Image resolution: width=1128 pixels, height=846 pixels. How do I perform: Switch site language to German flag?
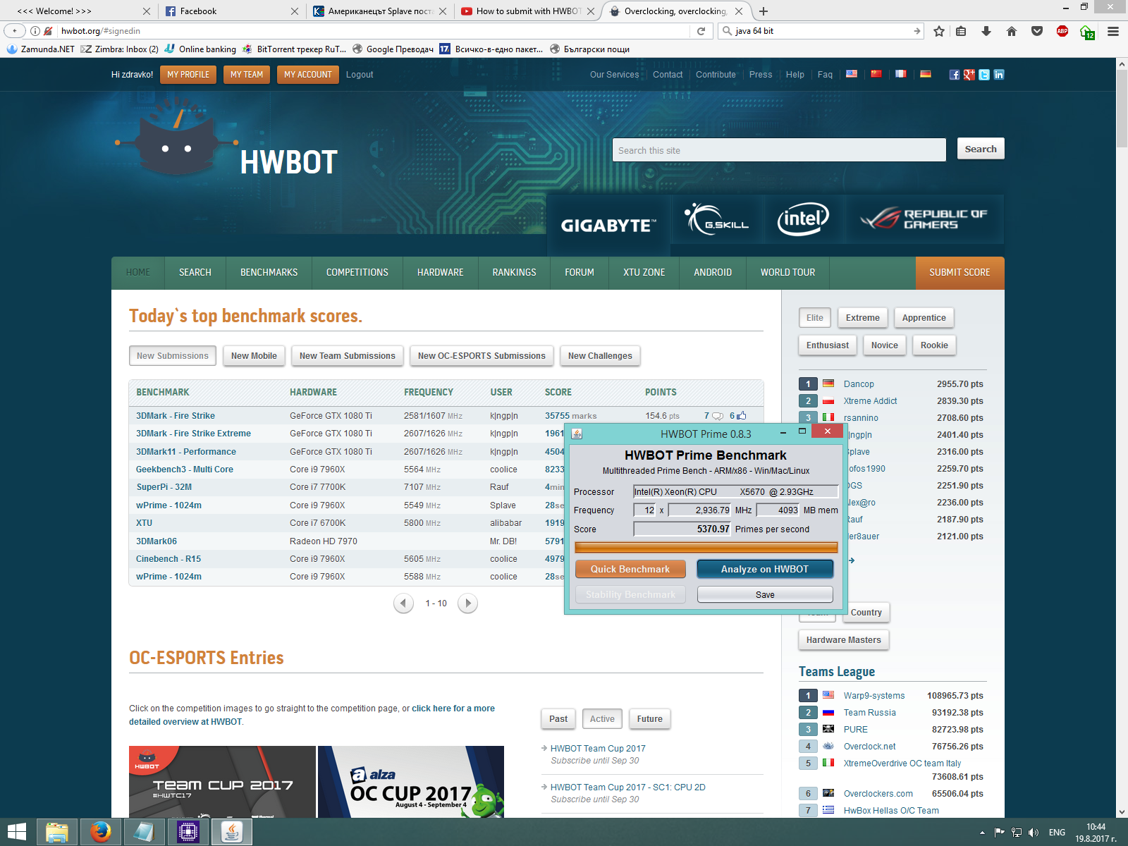pos(926,74)
